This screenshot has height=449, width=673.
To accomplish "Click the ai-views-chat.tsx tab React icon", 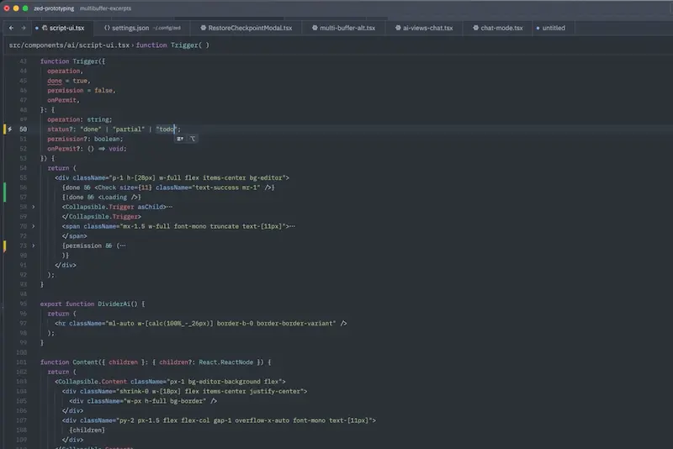I will (398, 28).
